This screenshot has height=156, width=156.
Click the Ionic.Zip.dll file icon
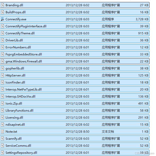click(x=3, y=104)
